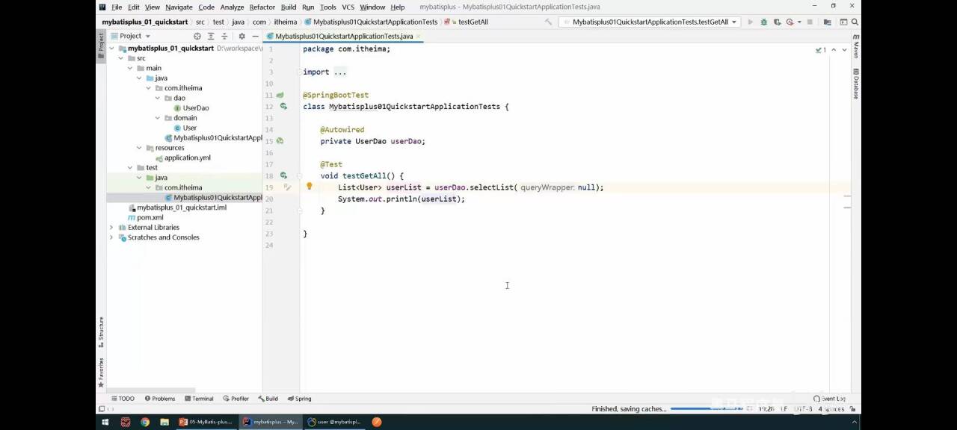This screenshot has height=430, width=957.
Task: Expand the External Libraries node
Action: click(112, 227)
